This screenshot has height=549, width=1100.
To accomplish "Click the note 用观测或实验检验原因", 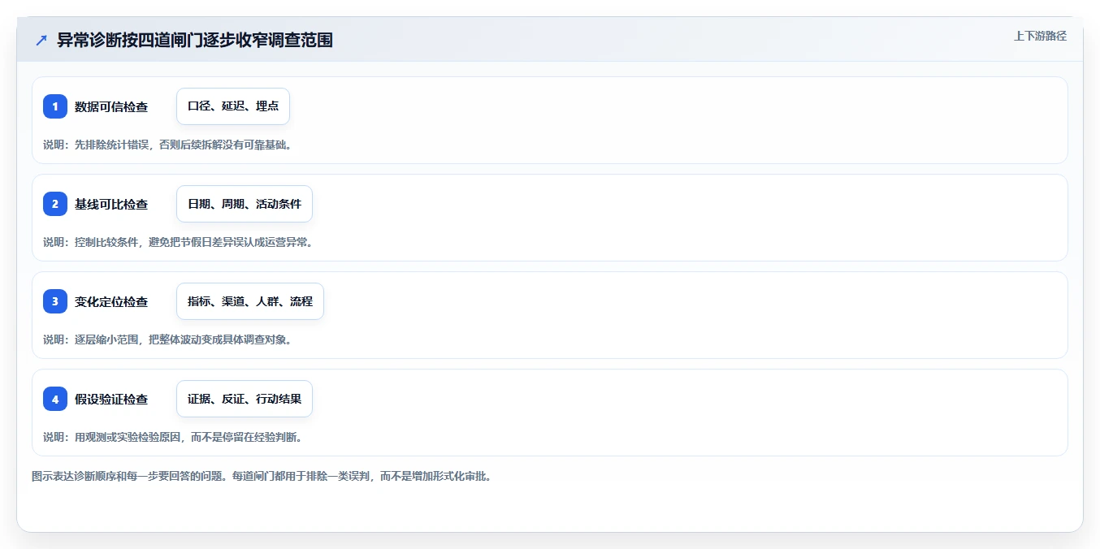I will tap(173, 437).
